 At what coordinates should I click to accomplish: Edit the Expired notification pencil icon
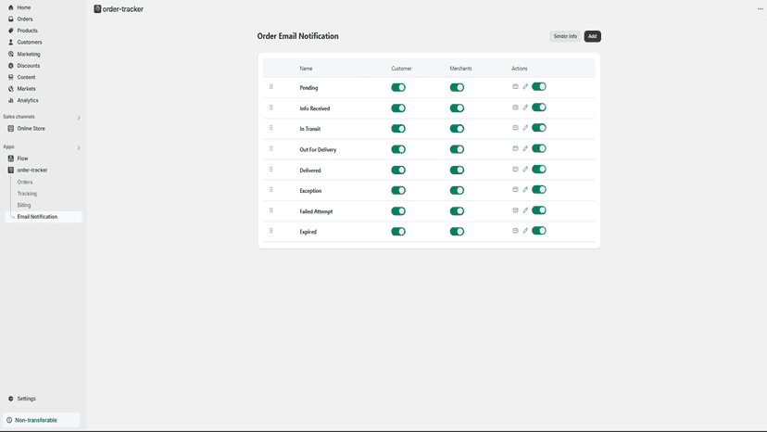click(525, 231)
